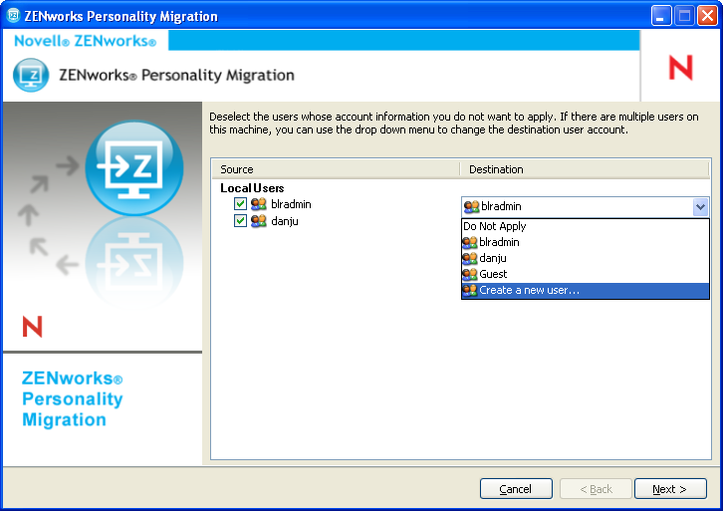Click the danju icon in dropdown list
Image resolution: width=723 pixels, height=511 pixels.
470,258
